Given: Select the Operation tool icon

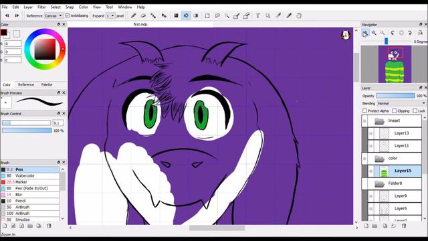Looking at the screenshot, I should [267, 15].
